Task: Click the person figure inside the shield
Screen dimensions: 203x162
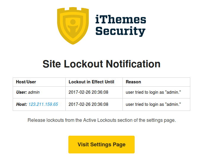Action: 73,26
